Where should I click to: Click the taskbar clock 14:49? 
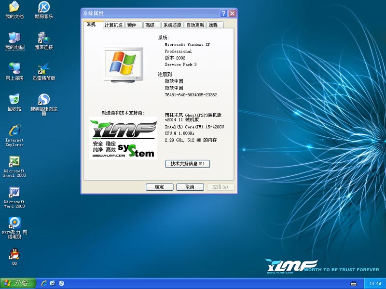pos(375,284)
